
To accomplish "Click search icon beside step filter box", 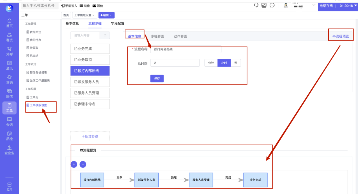I will (105, 35).
